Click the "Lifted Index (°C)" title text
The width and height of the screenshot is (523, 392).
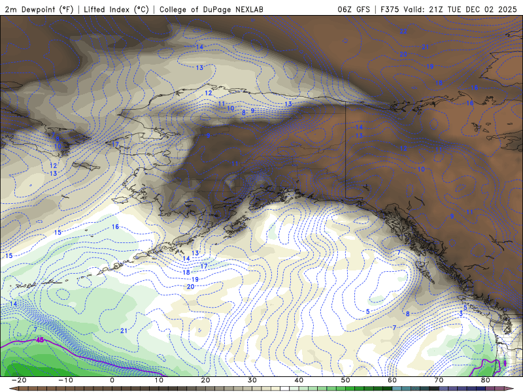pos(116,9)
